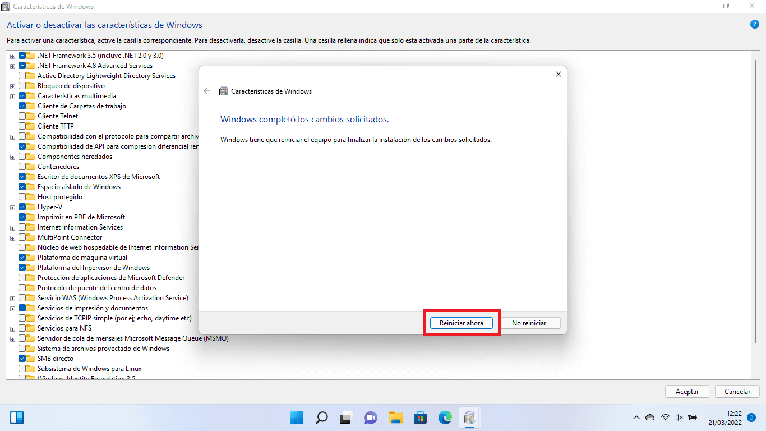This screenshot has width=766, height=431.
Task: Expand the .NET Framework 3.5 node
Action: [12, 56]
